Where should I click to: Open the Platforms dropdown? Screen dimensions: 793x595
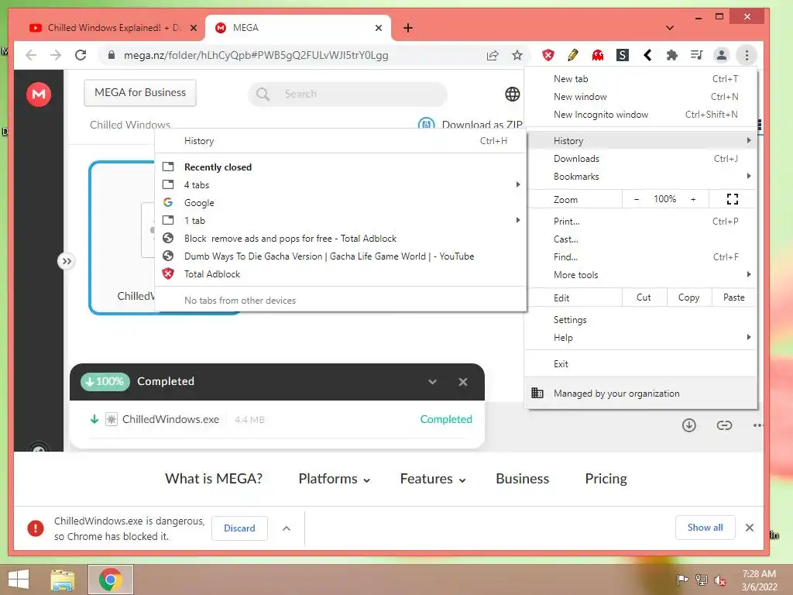(x=334, y=479)
